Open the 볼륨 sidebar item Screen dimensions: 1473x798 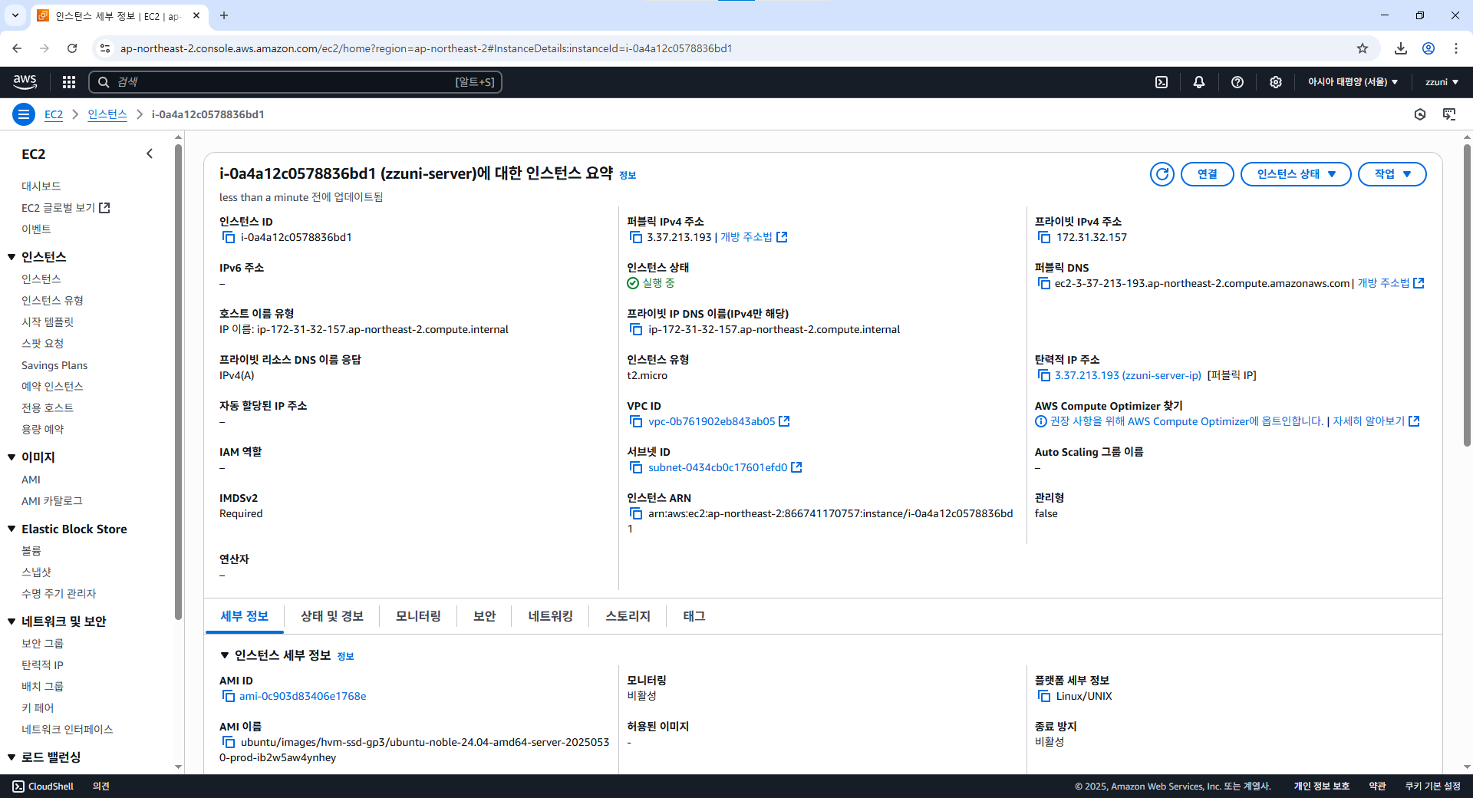click(31, 551)
